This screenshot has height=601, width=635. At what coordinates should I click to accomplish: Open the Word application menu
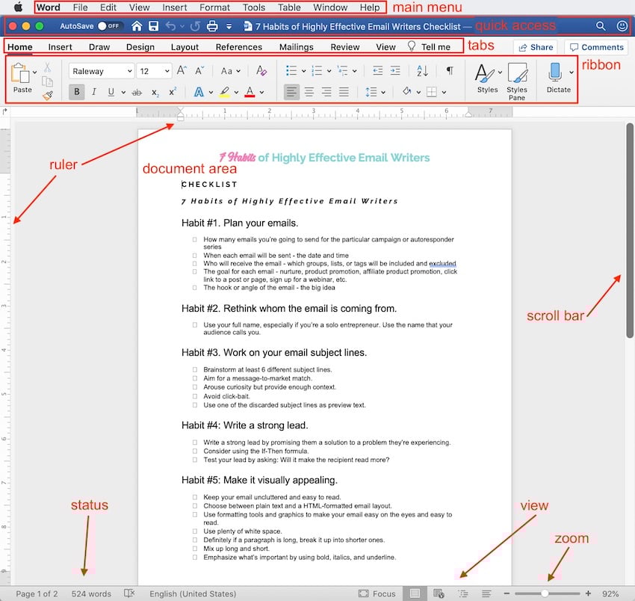pyautogui.click(x=48, y=7)
